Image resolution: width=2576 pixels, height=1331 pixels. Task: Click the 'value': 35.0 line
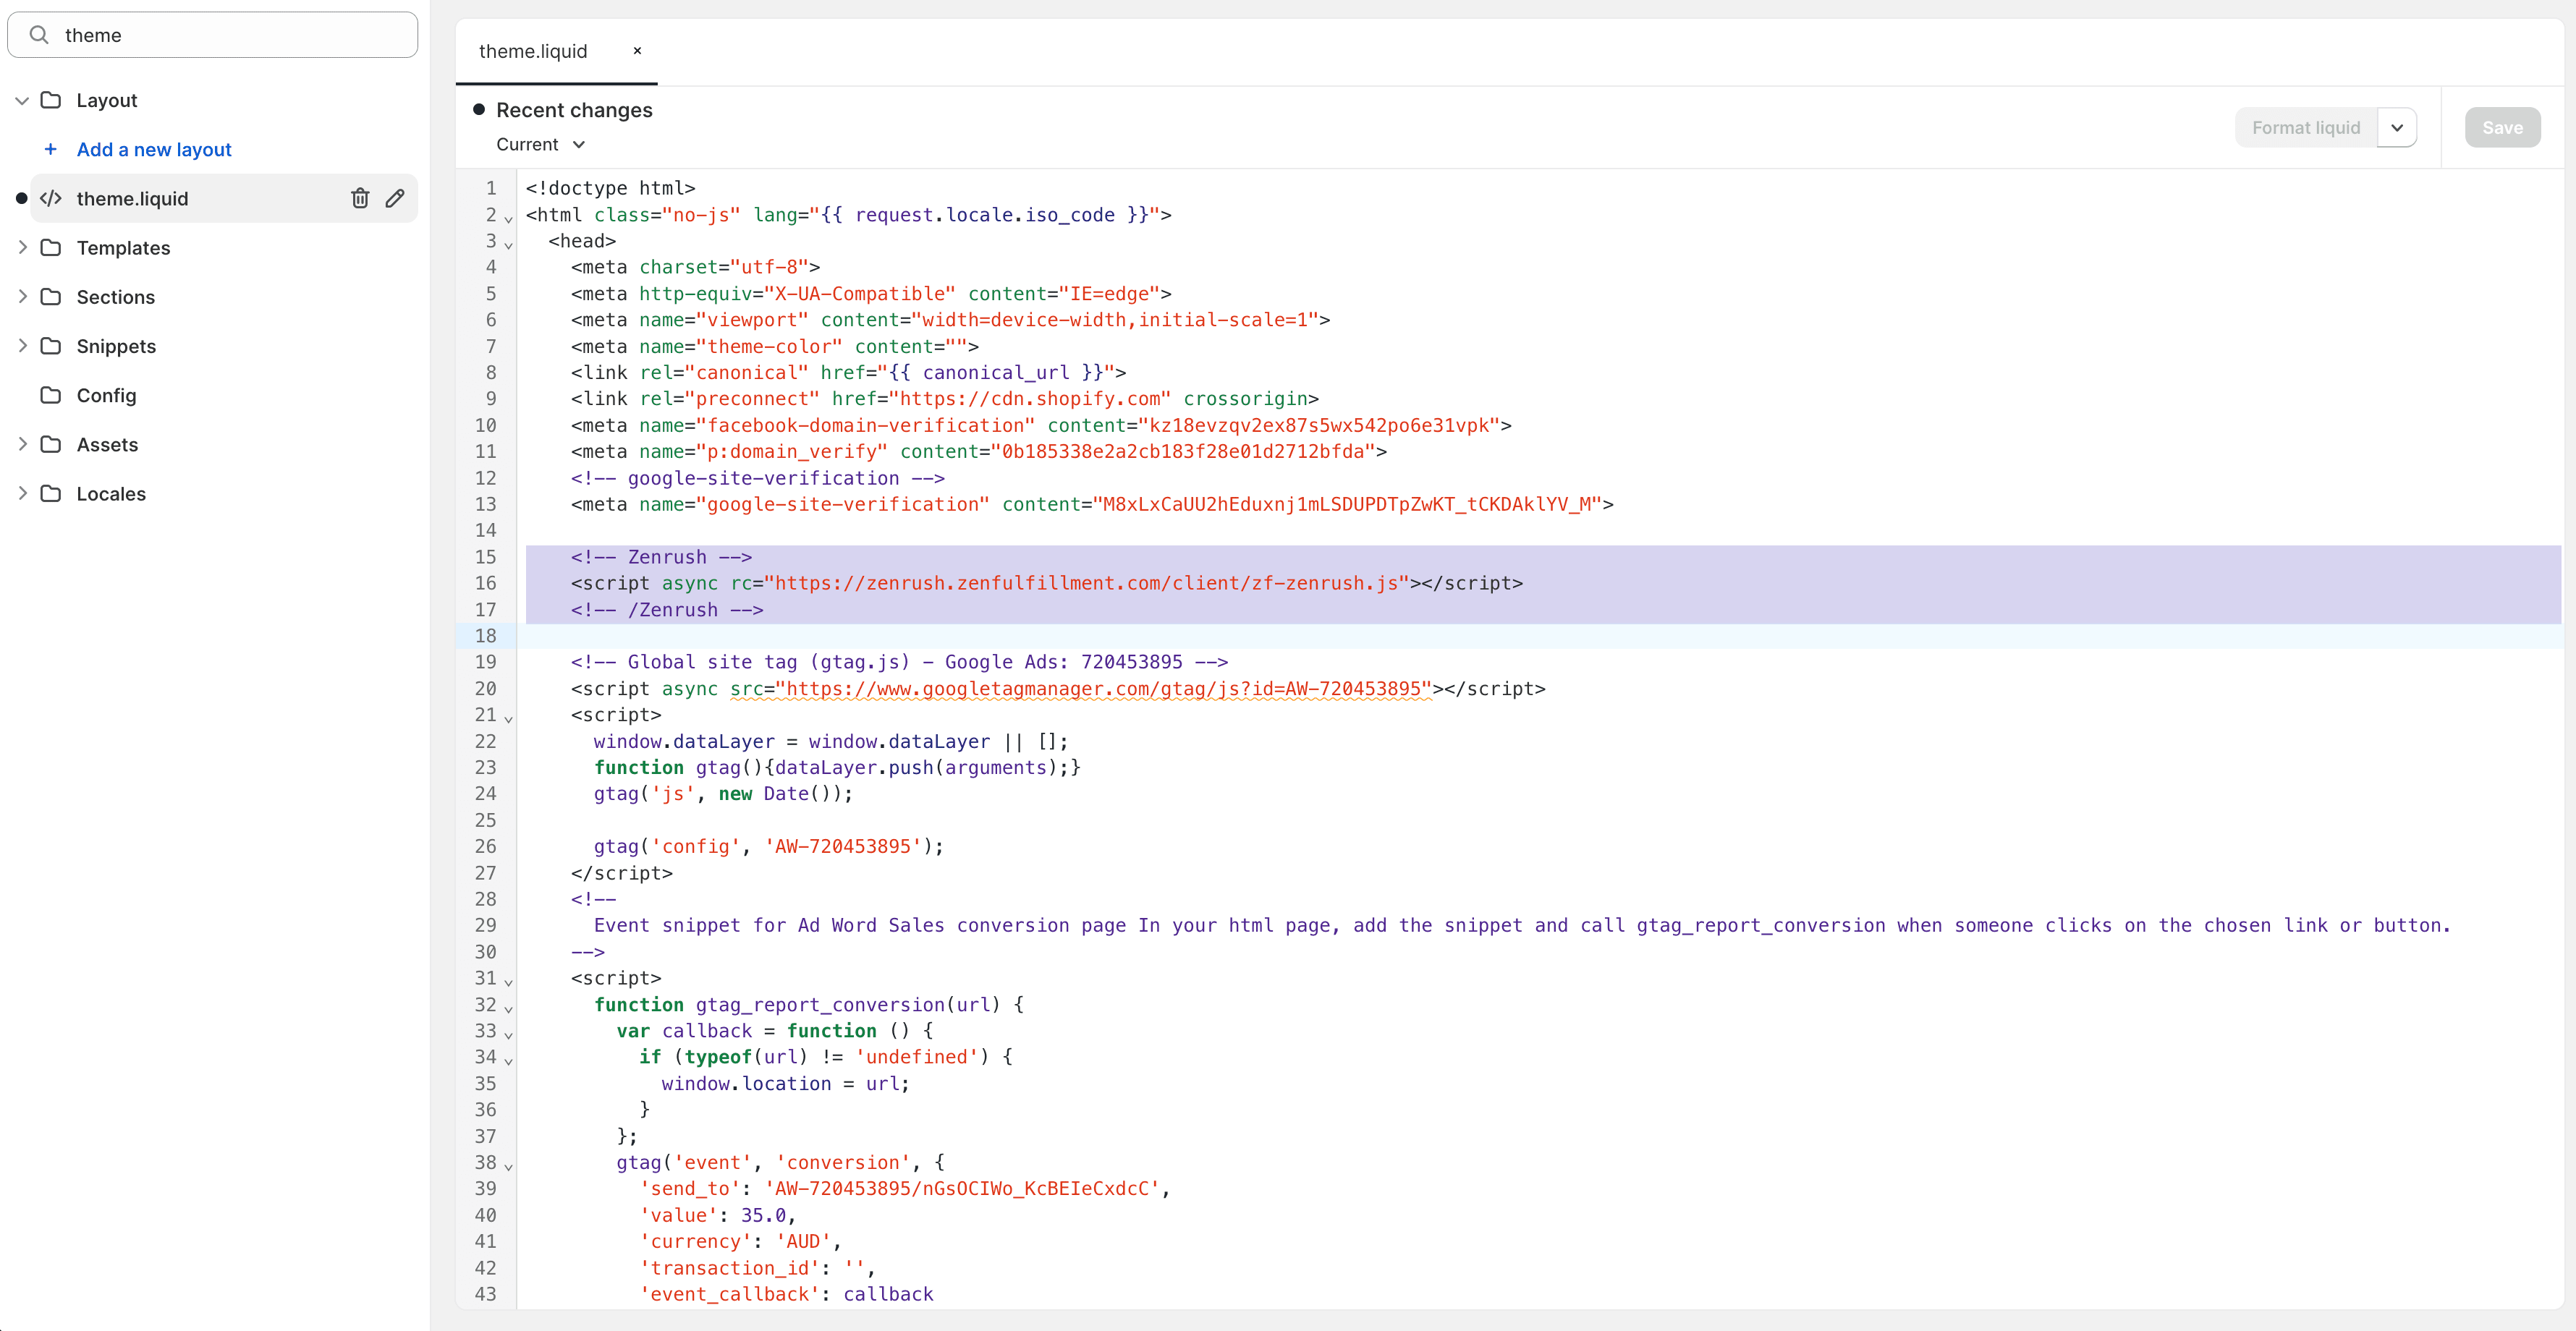[717, 1215]
